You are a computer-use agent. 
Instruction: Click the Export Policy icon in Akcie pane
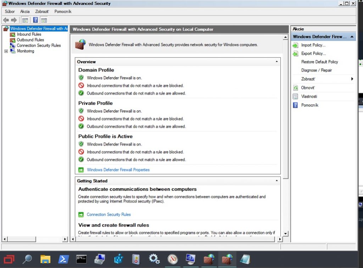(295, 54)
